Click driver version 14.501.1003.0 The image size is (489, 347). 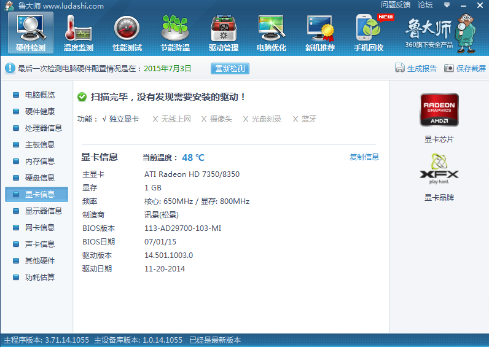pos(168,255)
